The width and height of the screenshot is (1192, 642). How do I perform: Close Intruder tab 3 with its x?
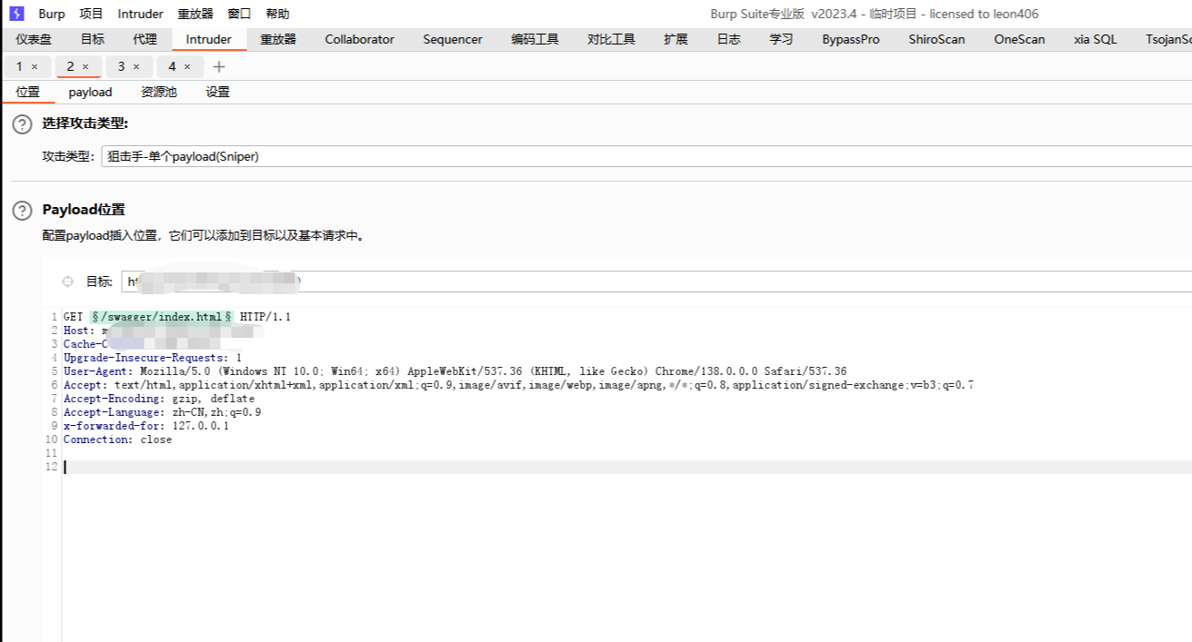pos(136,67)
